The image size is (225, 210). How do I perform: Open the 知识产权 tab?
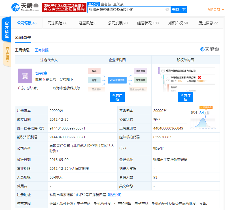pyautogui.click(x=178, y=23)
